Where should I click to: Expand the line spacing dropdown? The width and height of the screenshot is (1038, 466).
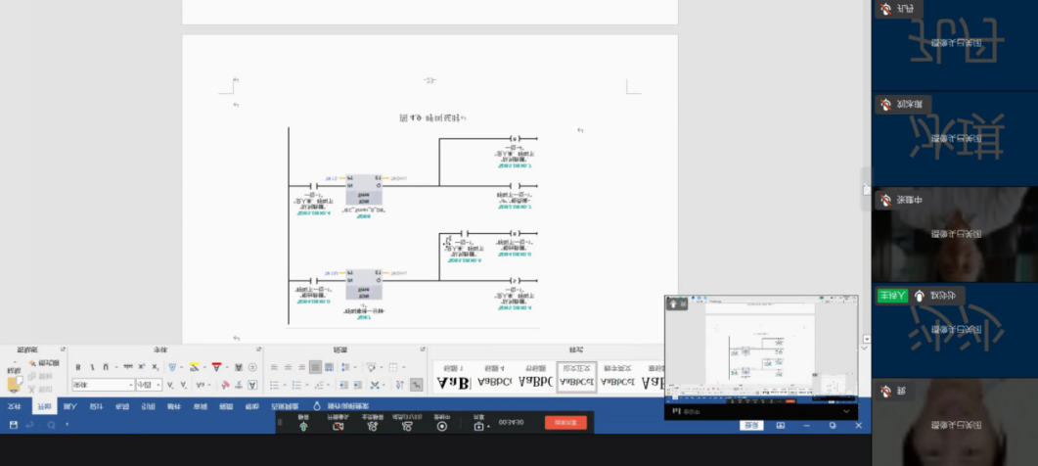pyautogui.click(x=355, y=367)
